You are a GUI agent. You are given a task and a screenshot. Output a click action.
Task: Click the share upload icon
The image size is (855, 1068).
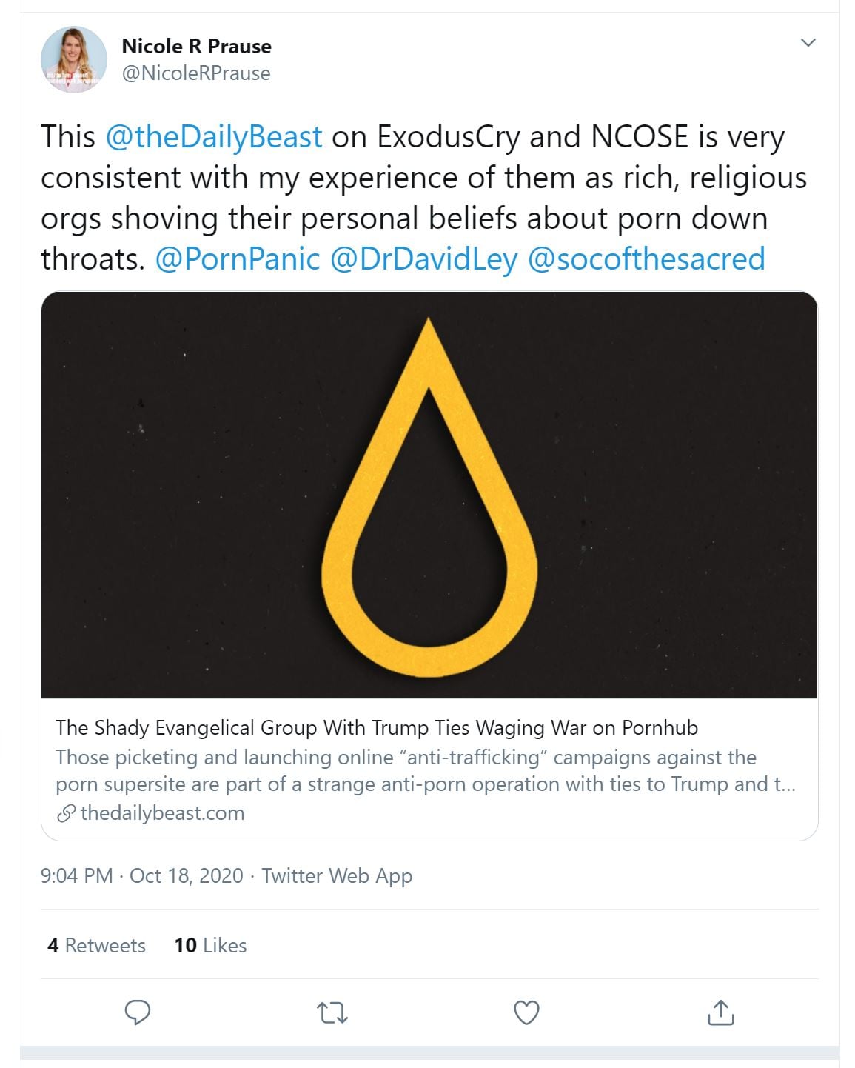[x=720, y=1012]
